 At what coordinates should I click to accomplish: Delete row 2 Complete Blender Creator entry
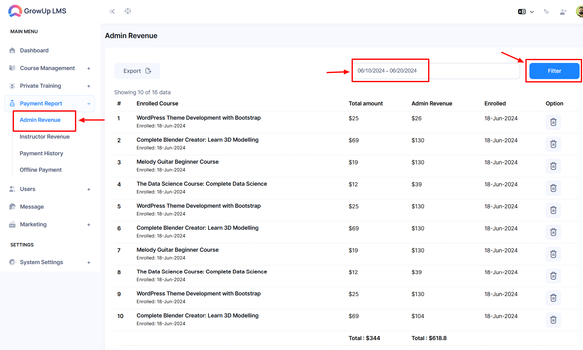[553, 144]
